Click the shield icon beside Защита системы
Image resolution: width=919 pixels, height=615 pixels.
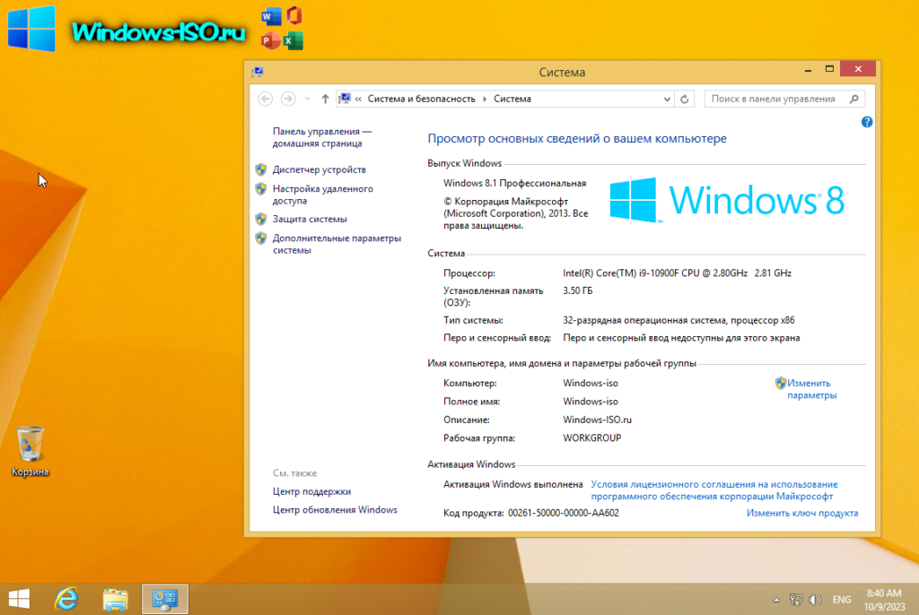261,219
